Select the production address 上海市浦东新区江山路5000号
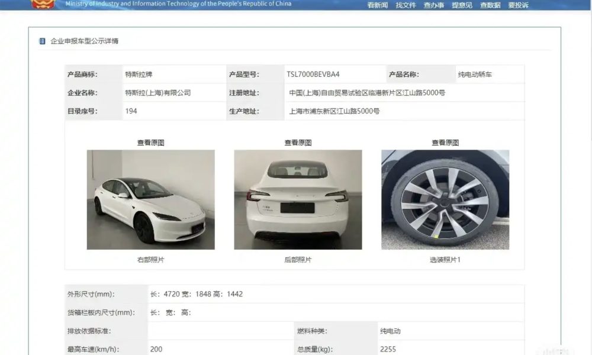The image size is (592, 355). [334, 111]
